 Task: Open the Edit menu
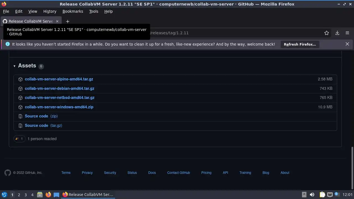(19, 11)
